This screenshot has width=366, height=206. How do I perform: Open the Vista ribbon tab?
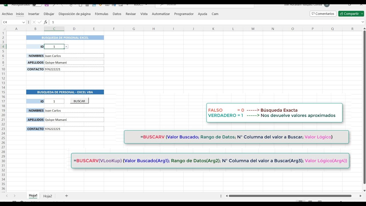tap(144, 14)
